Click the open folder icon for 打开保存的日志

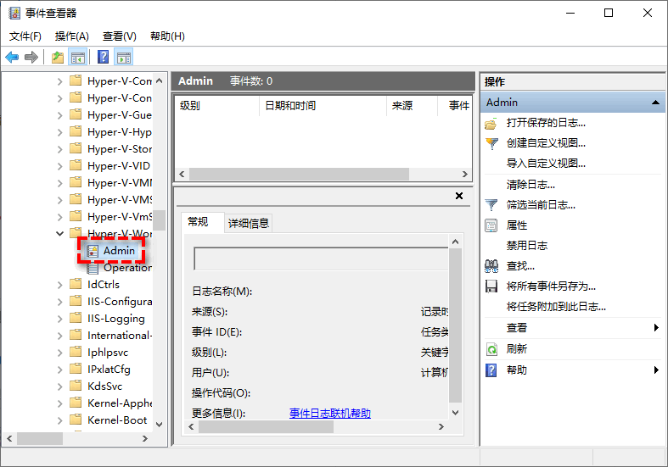(x=491, y=123)
